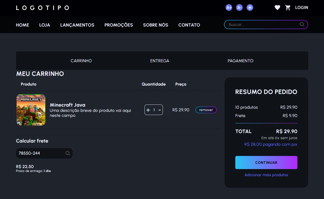The image size is (324, 199).
Task: Open the CONTATO page
Action: coord(189,25)
